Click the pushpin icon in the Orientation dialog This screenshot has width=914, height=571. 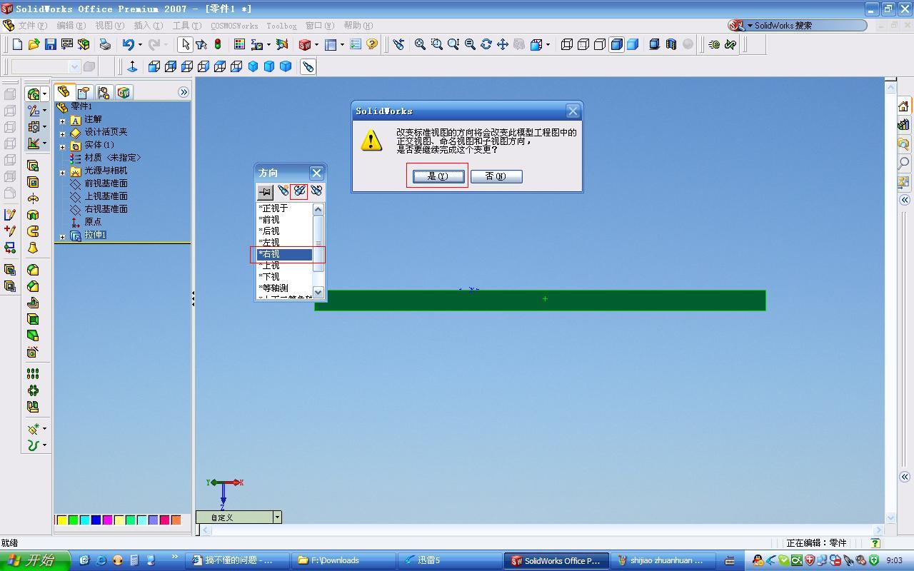[265, 191]
